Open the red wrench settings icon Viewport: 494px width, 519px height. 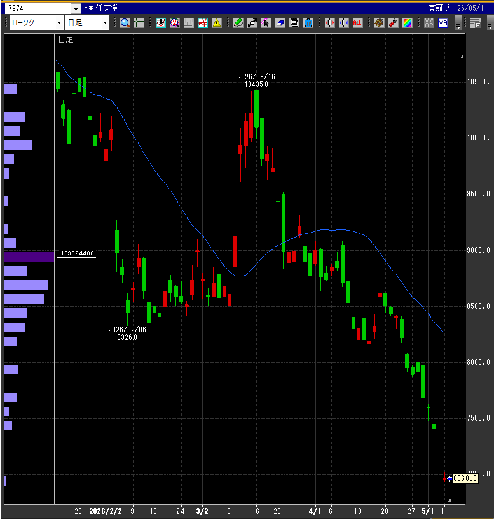pyautogui.click(x=394, y=23)
